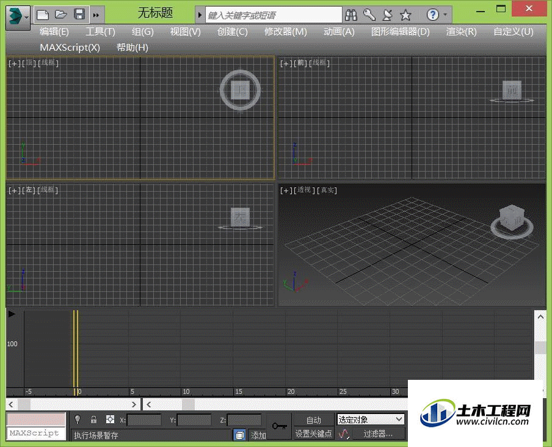The image size is (552, 447).
Task: Open the 真实 shading label menu
Action: (327, 190)
